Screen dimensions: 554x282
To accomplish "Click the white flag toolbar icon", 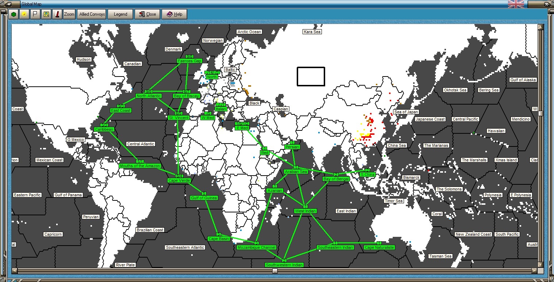I will point(35,14).
